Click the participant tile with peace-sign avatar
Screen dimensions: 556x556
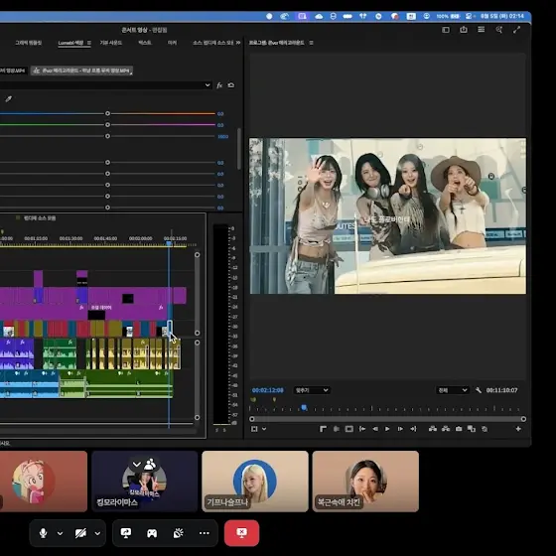(x=145, y=482)
